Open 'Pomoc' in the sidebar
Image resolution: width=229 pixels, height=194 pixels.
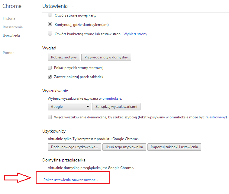[x=8, y=53]
